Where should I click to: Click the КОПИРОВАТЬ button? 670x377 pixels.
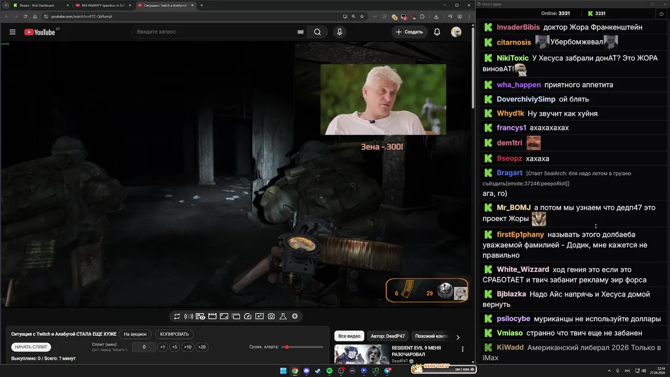[x=174, y=334]
